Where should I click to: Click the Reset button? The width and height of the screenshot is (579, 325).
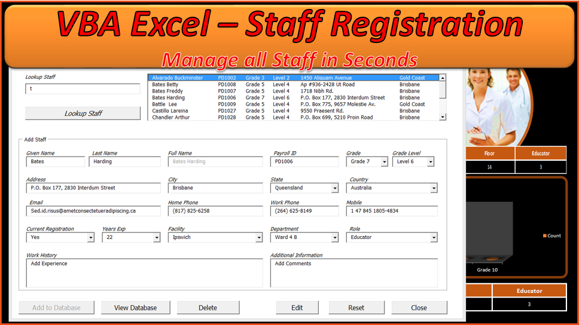coord(356,308)
